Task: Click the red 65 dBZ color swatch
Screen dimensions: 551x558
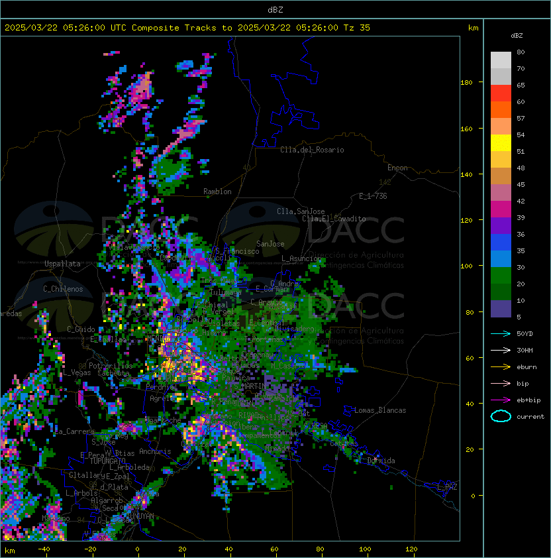Action: [501, 93]
